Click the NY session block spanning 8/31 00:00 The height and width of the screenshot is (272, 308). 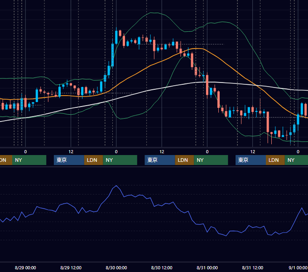(x=211, y=160)
